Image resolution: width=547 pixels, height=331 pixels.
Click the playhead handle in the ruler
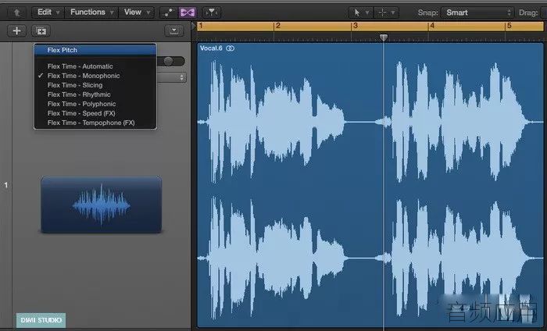click(x=384, y=37)
